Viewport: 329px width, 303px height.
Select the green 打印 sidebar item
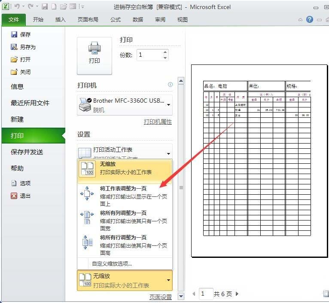pyautogui.click(x=34, y=136)
